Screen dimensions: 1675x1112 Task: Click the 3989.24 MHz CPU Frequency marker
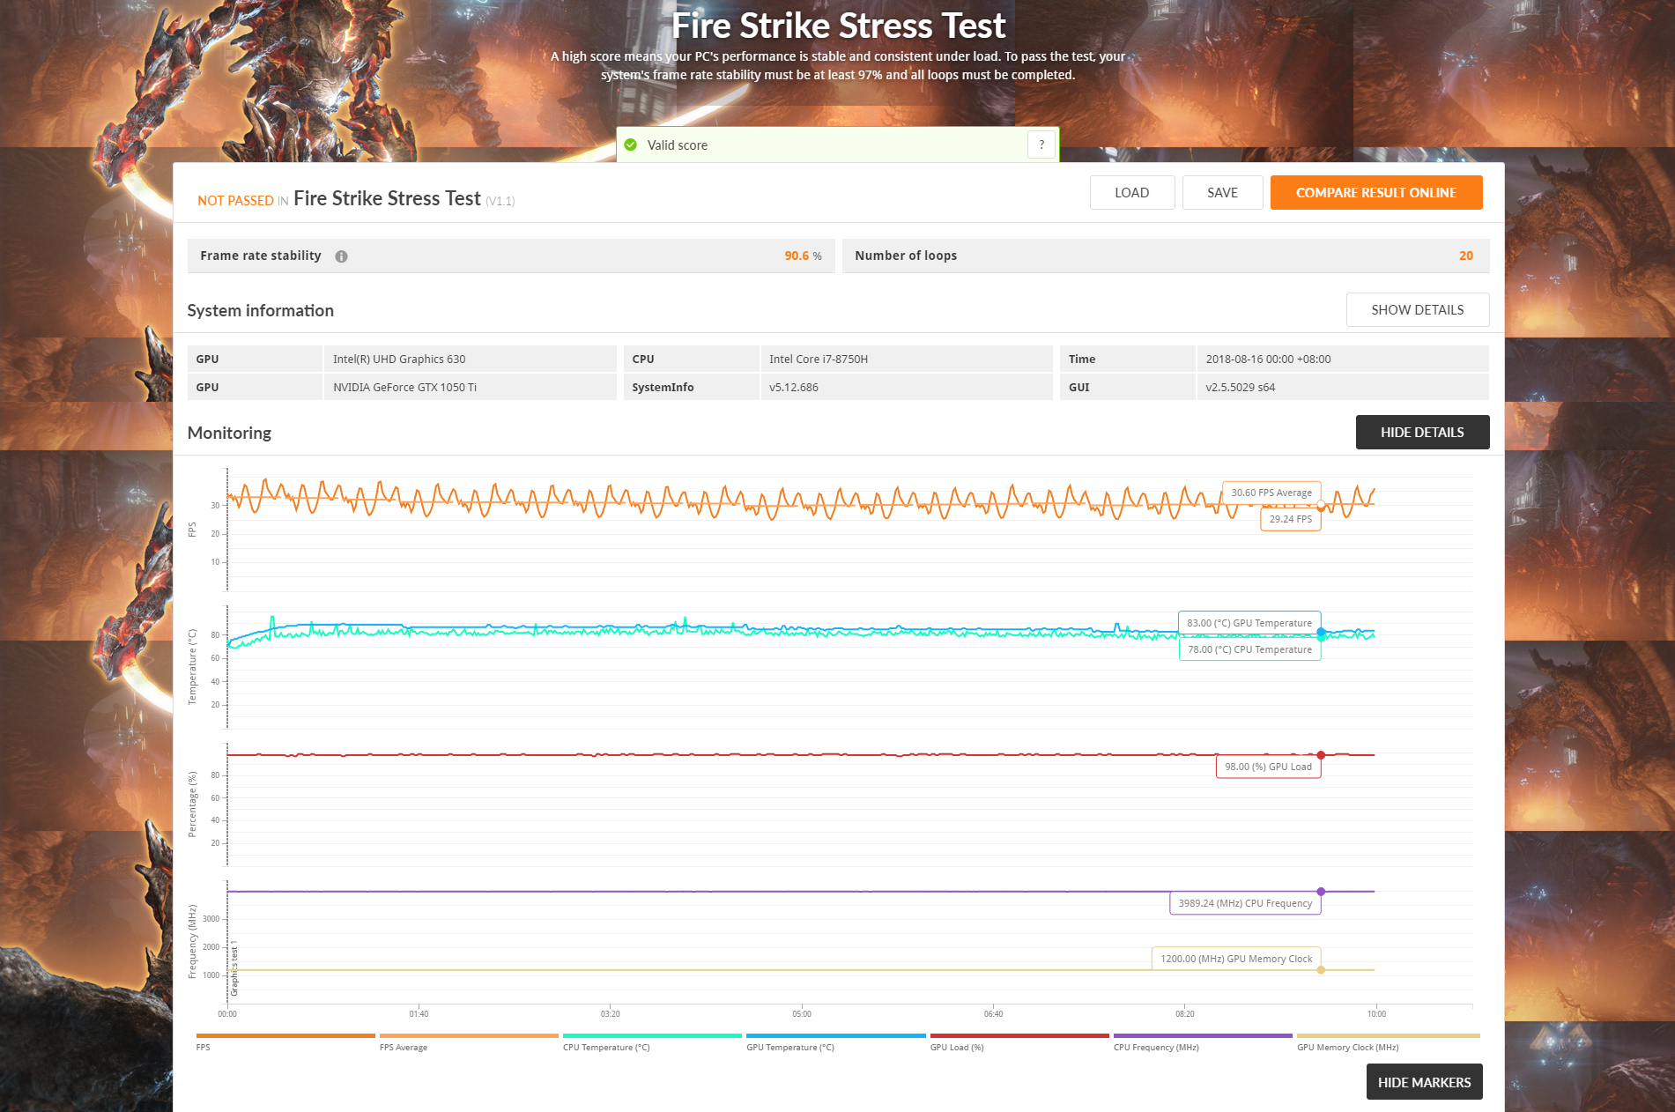1245,903
